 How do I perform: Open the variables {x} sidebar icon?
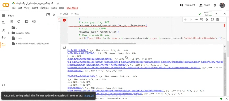pos(3,30)
